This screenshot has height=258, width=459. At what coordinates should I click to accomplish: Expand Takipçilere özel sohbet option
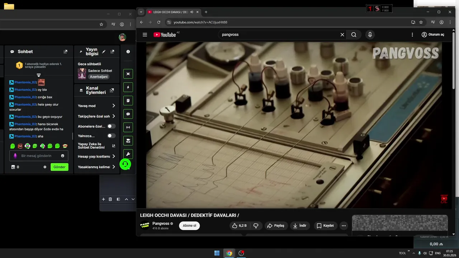[114, 116]
